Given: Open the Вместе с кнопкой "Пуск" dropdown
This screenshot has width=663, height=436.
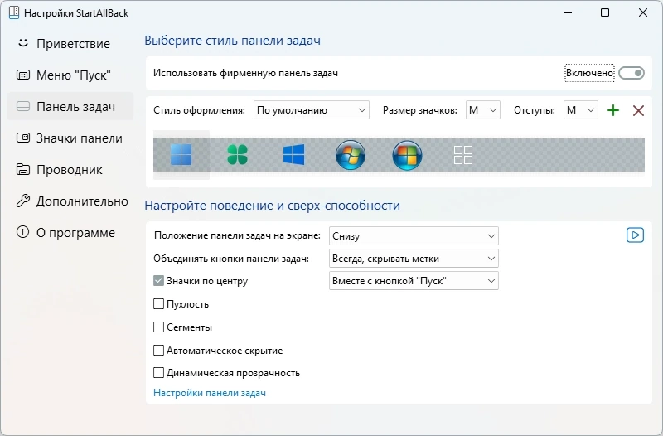Looking at the screenshot, I should [x=414, y=281].
